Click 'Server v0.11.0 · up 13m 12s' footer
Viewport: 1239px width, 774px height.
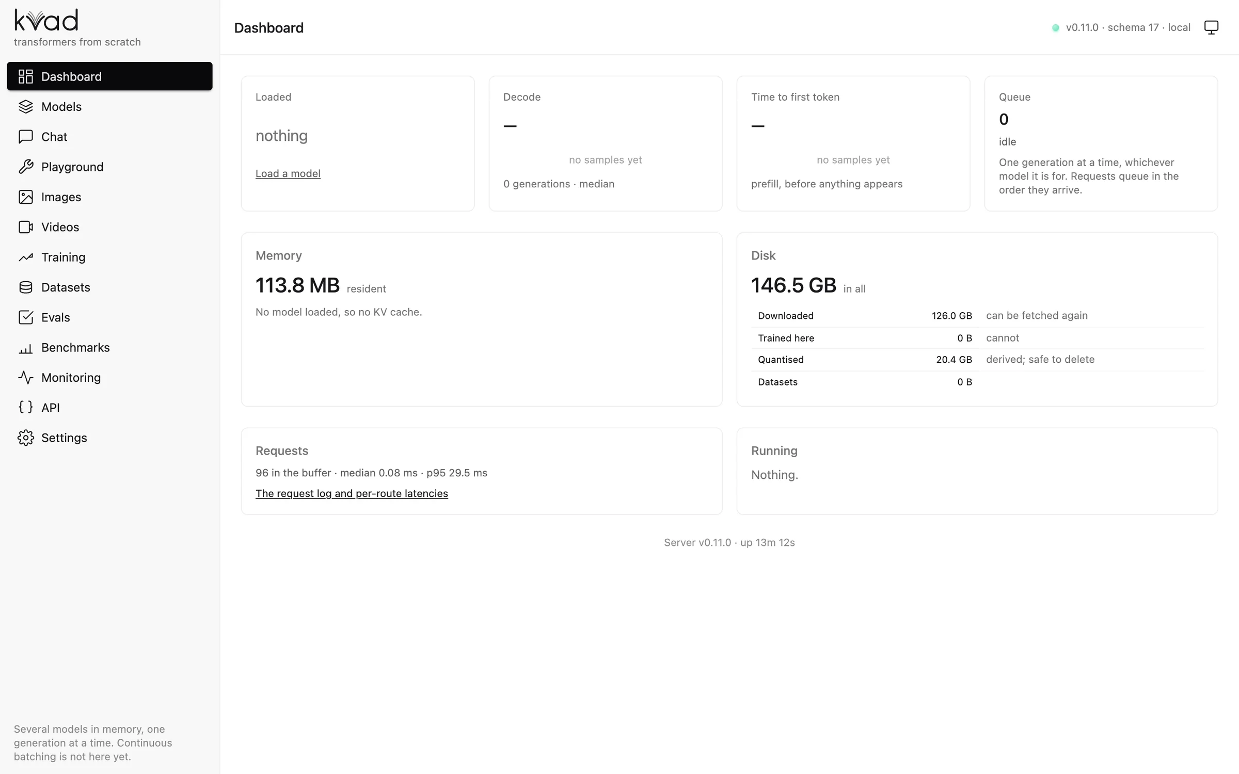(x=729, y=542)
